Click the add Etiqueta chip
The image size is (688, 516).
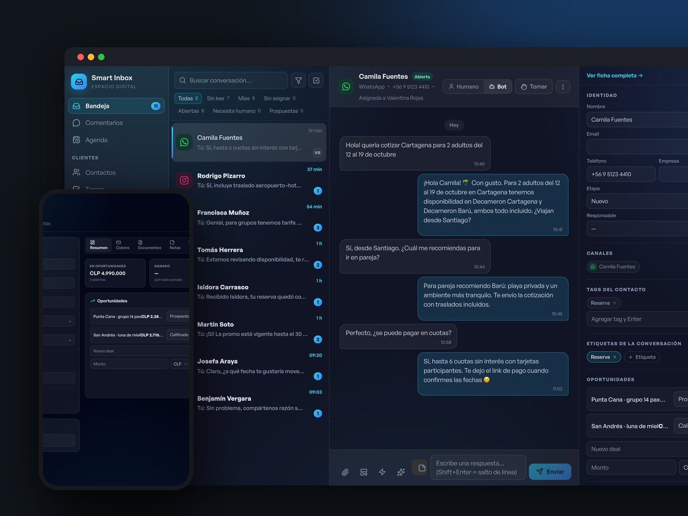(642, 357)
